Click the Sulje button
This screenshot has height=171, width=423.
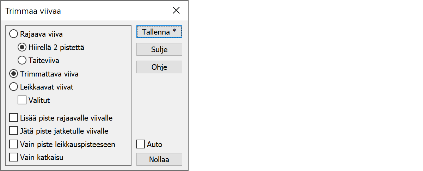click(x=159, y=50)
